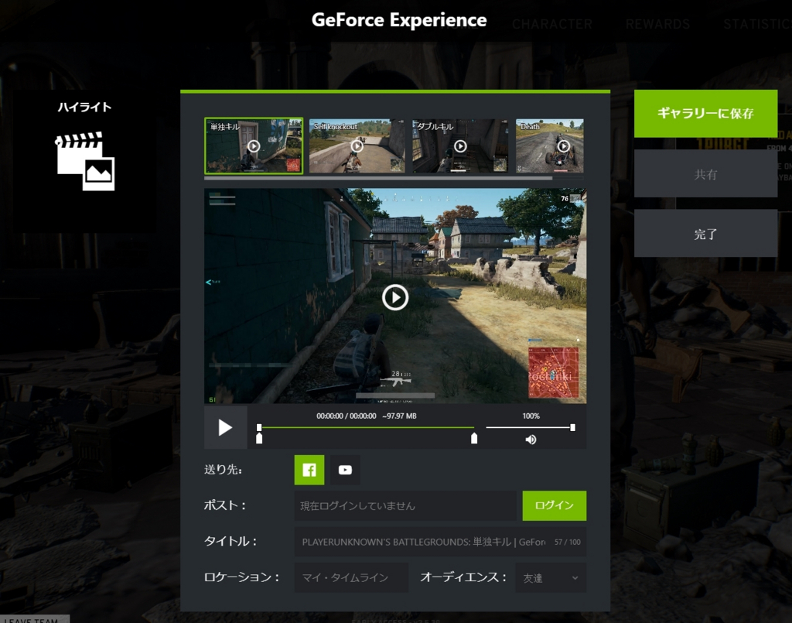Choose YouTube as share destination
The width and height of the screenshot is (792, 623).
(345, 470)
